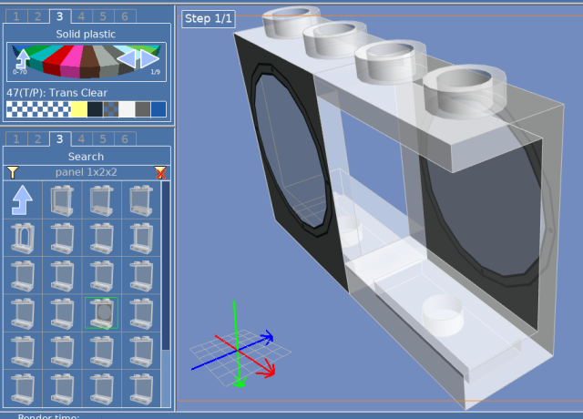Show previous color group page

[128, 59]
